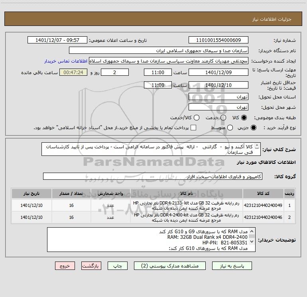This screenshot has height=297, width=307.
Task: Click the unit عدد in row 1
Action: coord(110,205)
